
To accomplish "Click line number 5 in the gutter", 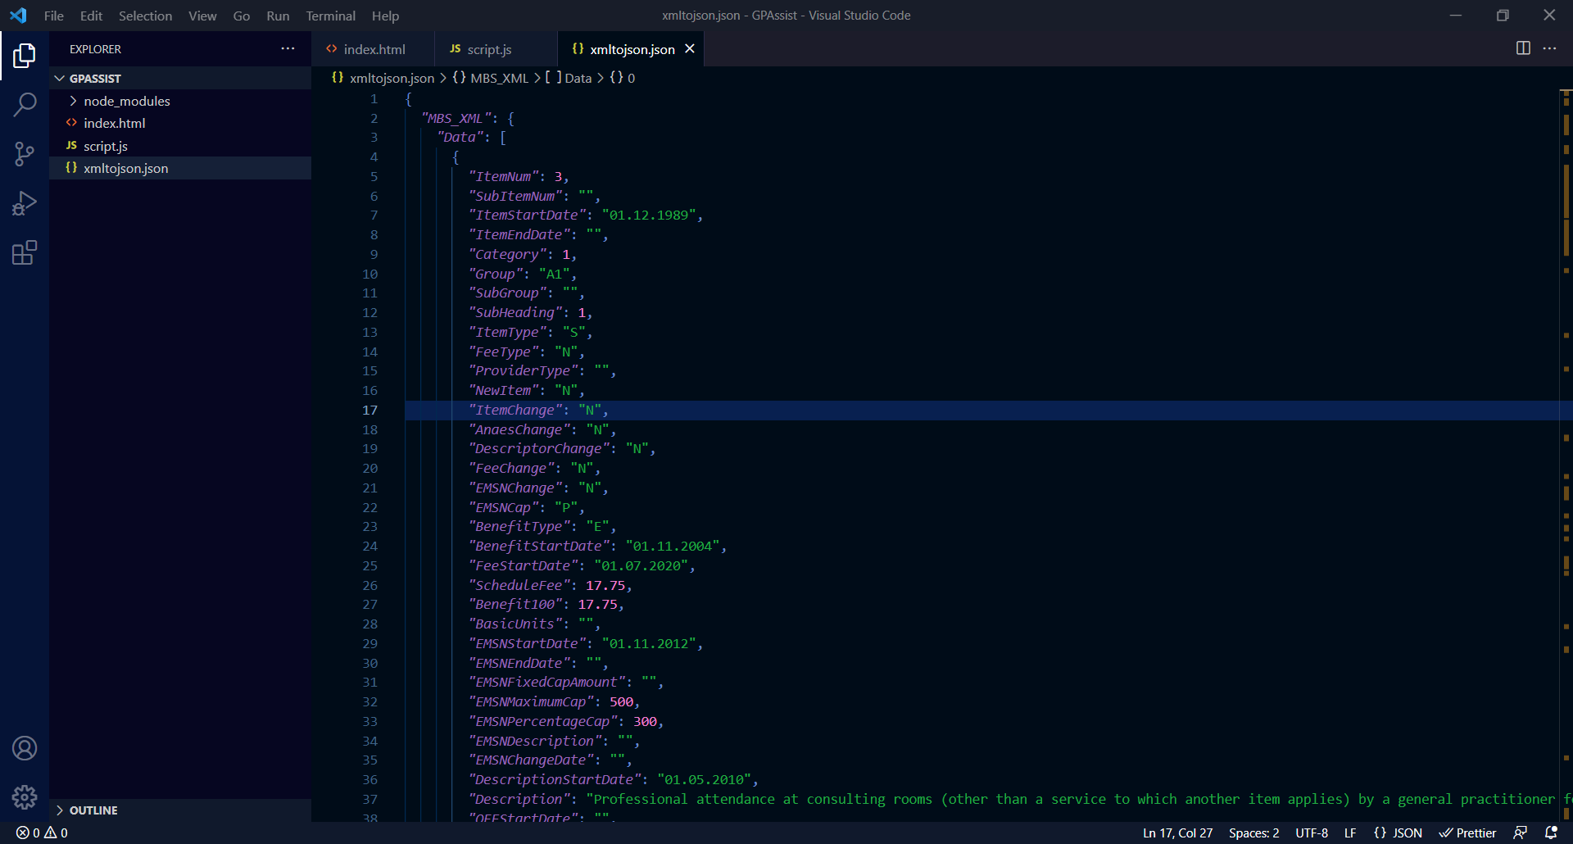I will [x=374, y=176].
